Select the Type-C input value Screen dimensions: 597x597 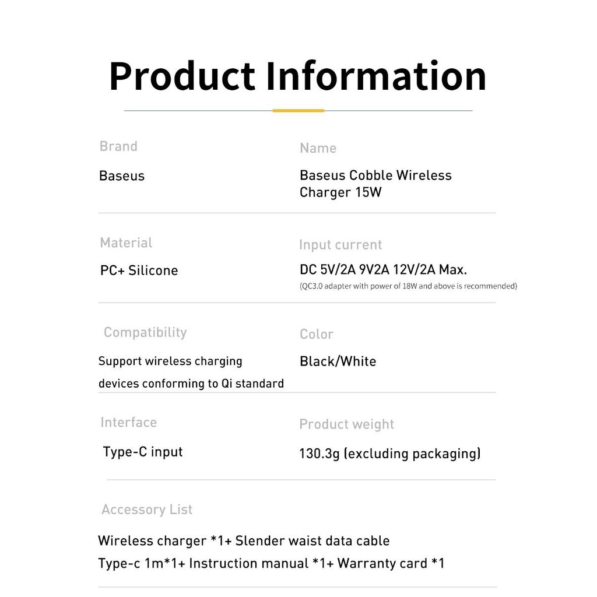point(143,452)
